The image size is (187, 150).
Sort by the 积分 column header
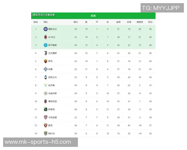coord(151,22)
